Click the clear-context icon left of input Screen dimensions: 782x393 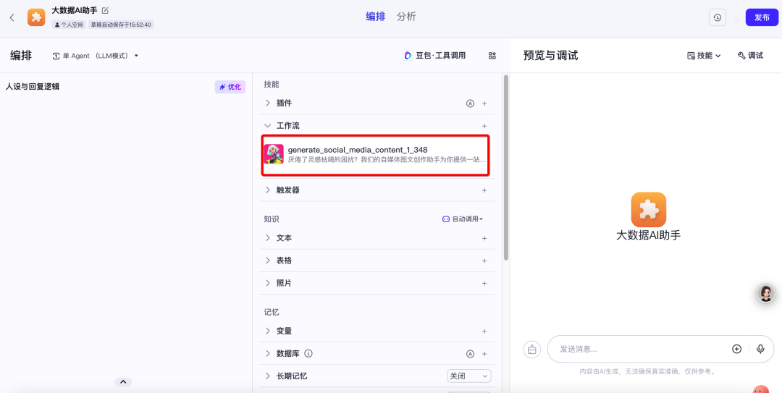pyautogui.click(x=531, y=349)
